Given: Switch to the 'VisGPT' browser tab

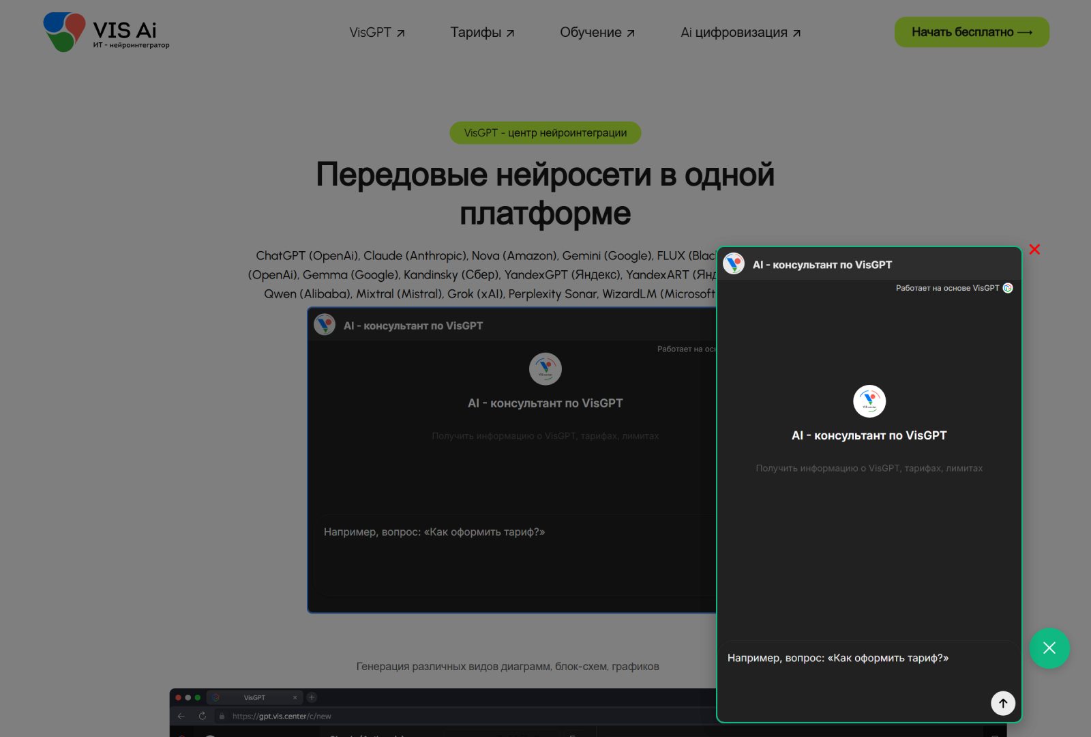Looking at the screenshot, I should pyautogui.click(x=254, y=697).
